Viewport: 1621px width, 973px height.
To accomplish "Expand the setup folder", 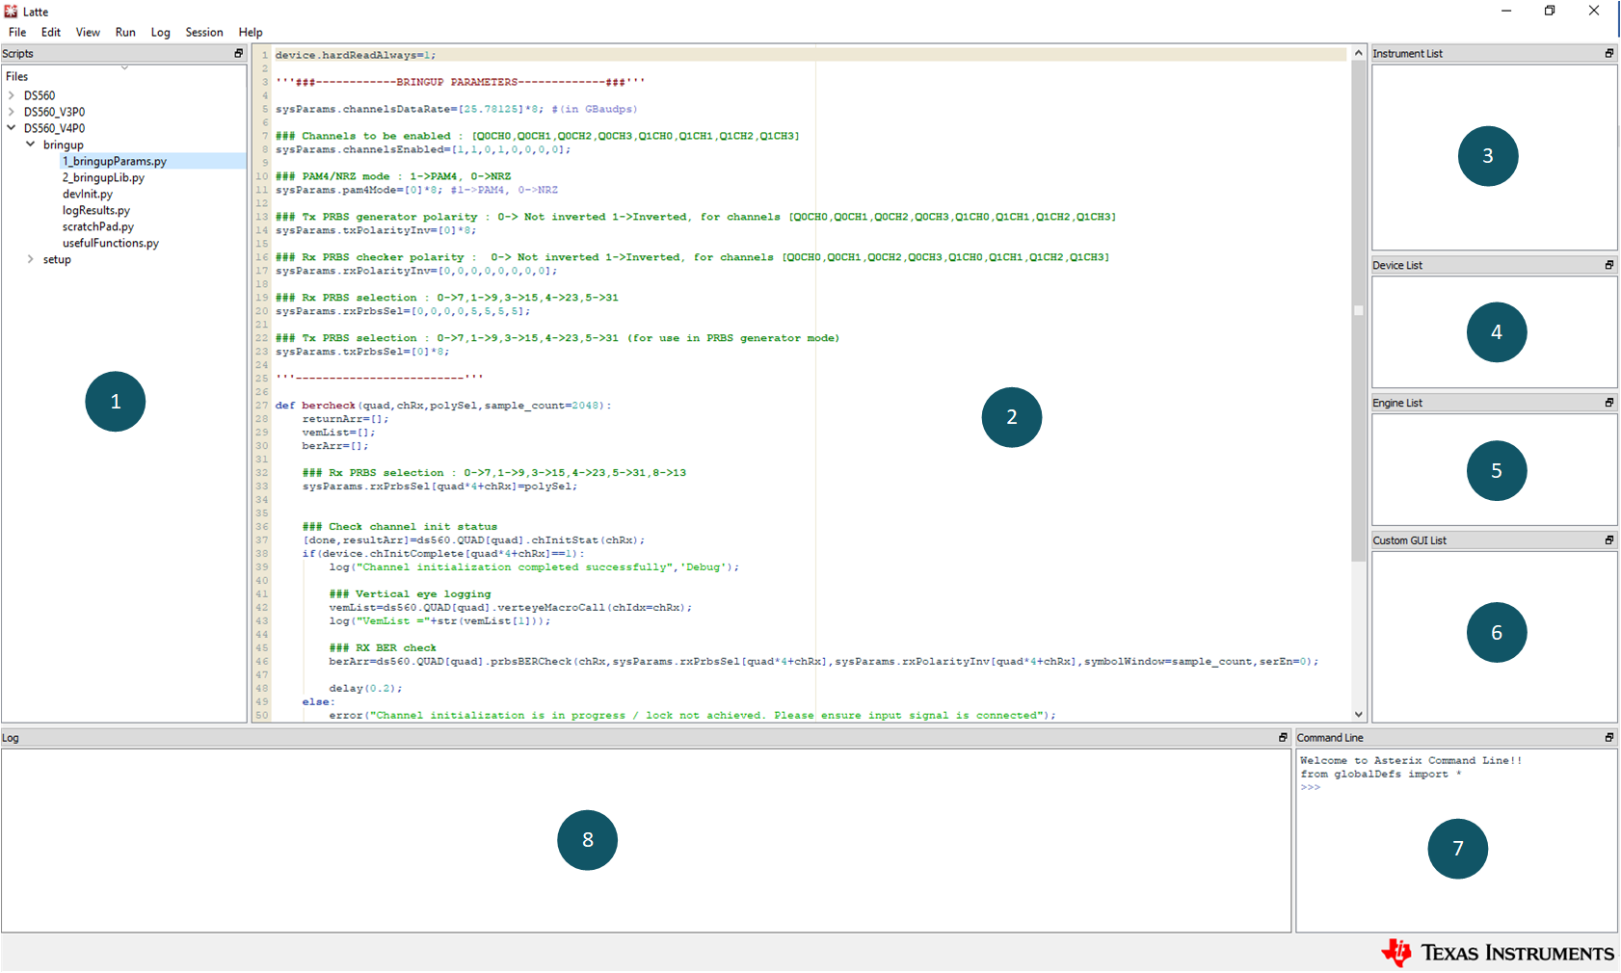I will (30, 259).
